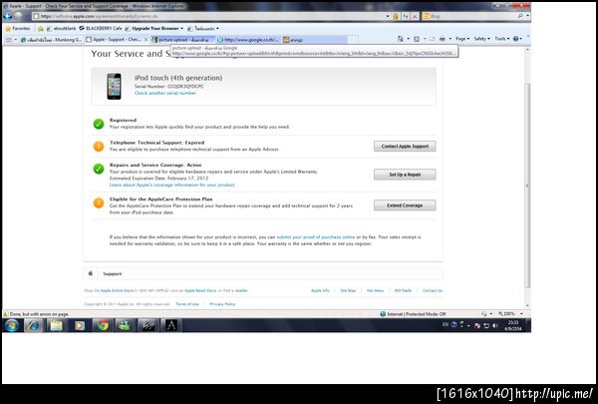Switch to the Munkong G... tab

coord(51,39)
